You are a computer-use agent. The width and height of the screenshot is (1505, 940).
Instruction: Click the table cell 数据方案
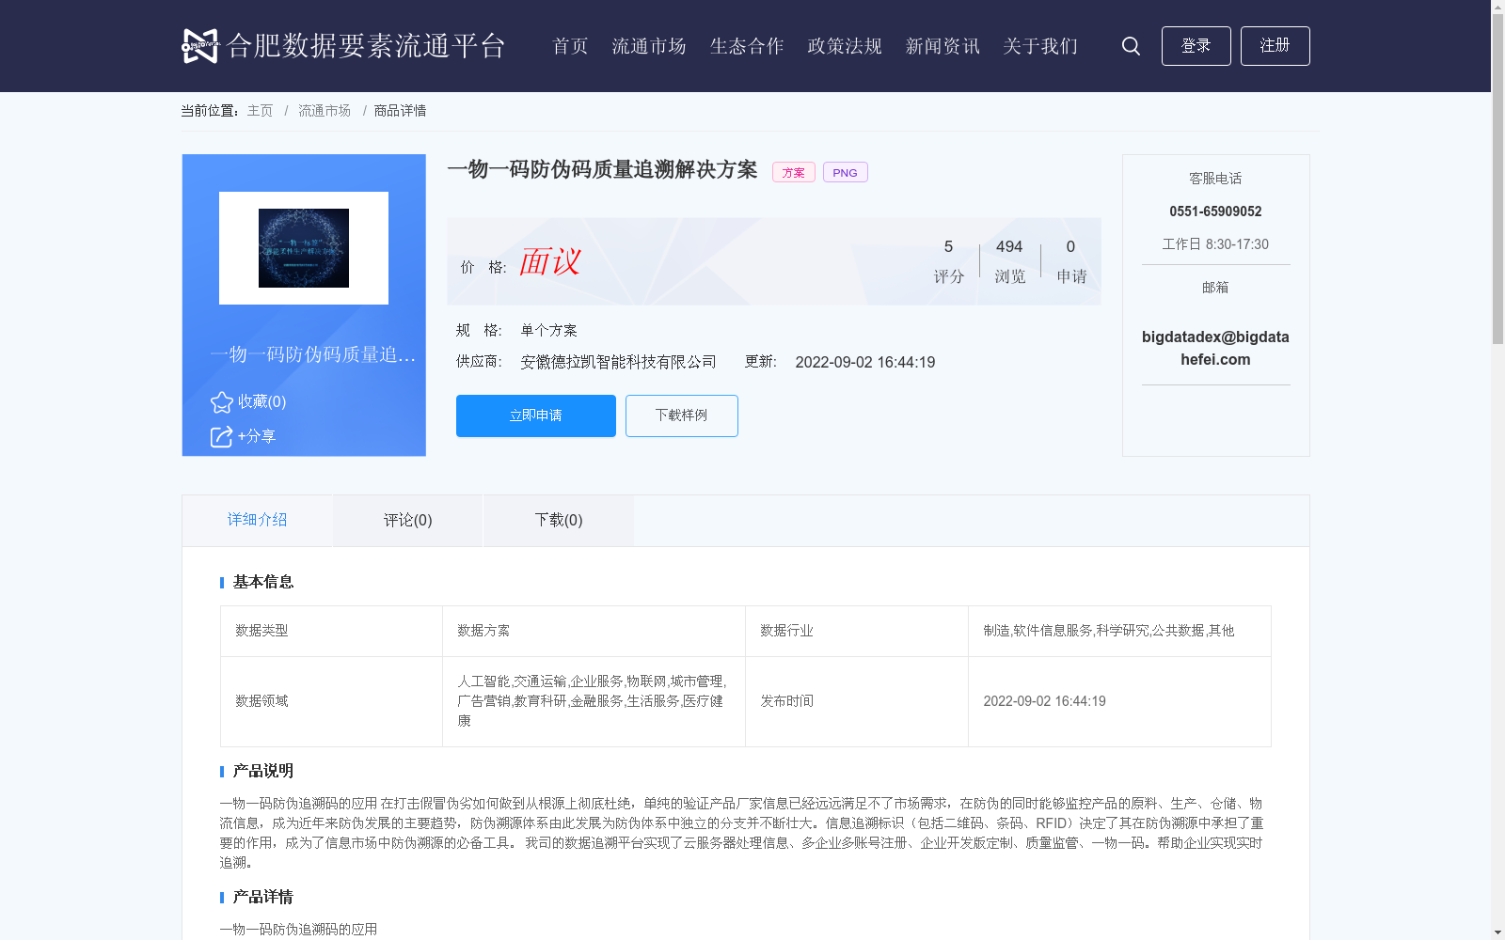coord(594,631)
